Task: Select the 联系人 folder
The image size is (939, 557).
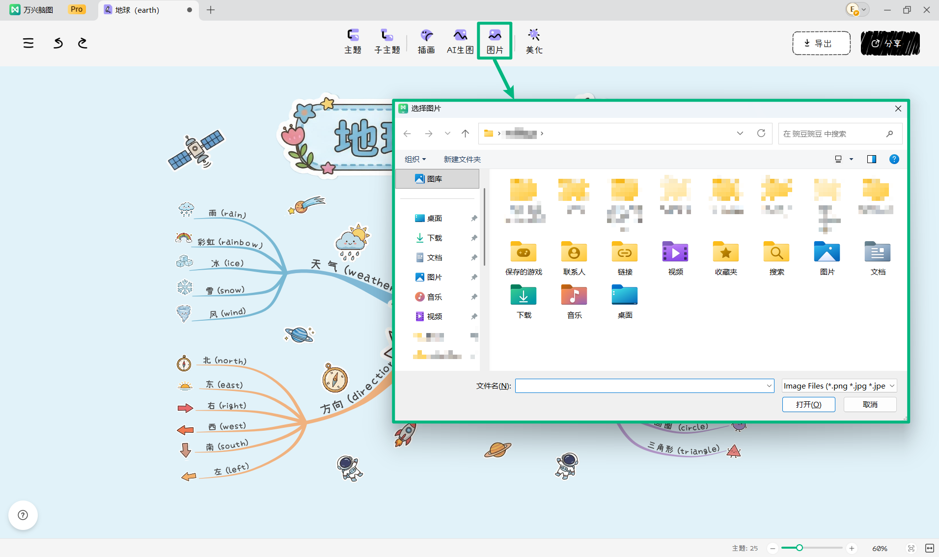Action: click(x=574, y=258)
